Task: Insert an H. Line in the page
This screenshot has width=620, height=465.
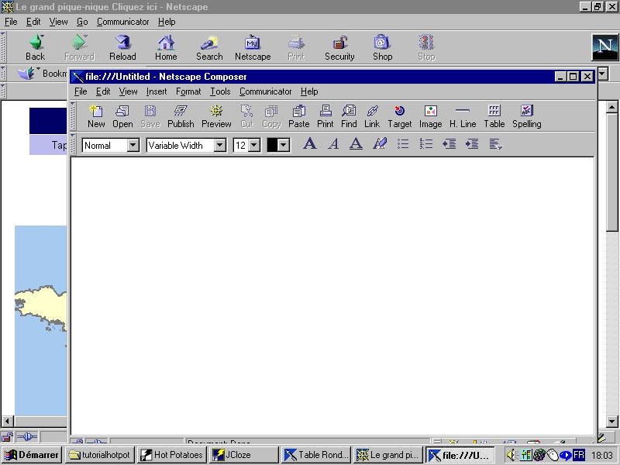Action: pyautogui.click(x=463, y=117)
